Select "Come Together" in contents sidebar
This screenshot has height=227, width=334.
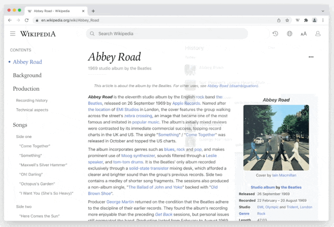34,146
